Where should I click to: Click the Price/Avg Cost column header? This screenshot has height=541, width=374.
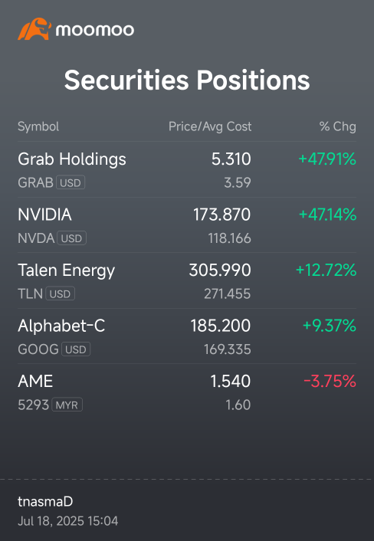point(210,126)
